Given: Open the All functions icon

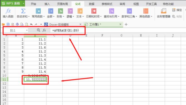Looking at the screenshot, I should pos(51,11).
